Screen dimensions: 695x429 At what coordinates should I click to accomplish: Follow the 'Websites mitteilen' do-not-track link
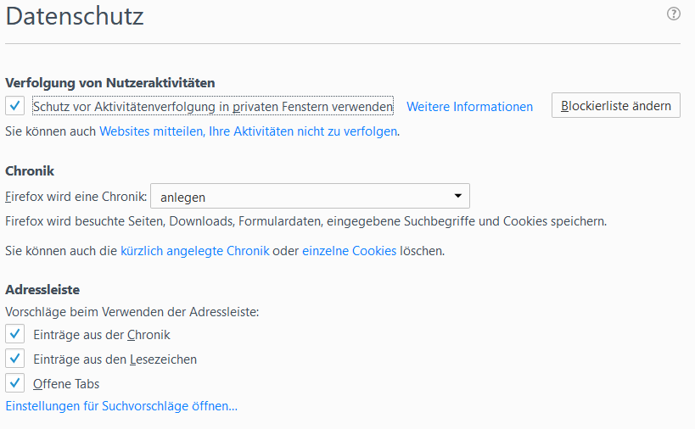coord(249,131)
